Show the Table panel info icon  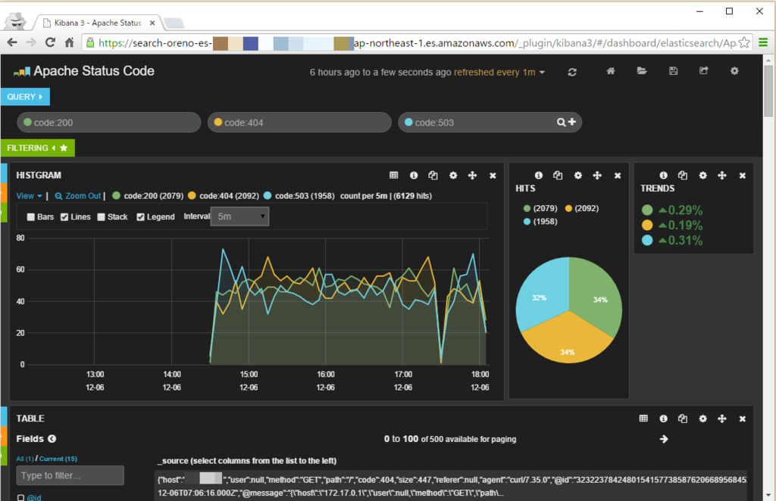pos(663,419)
